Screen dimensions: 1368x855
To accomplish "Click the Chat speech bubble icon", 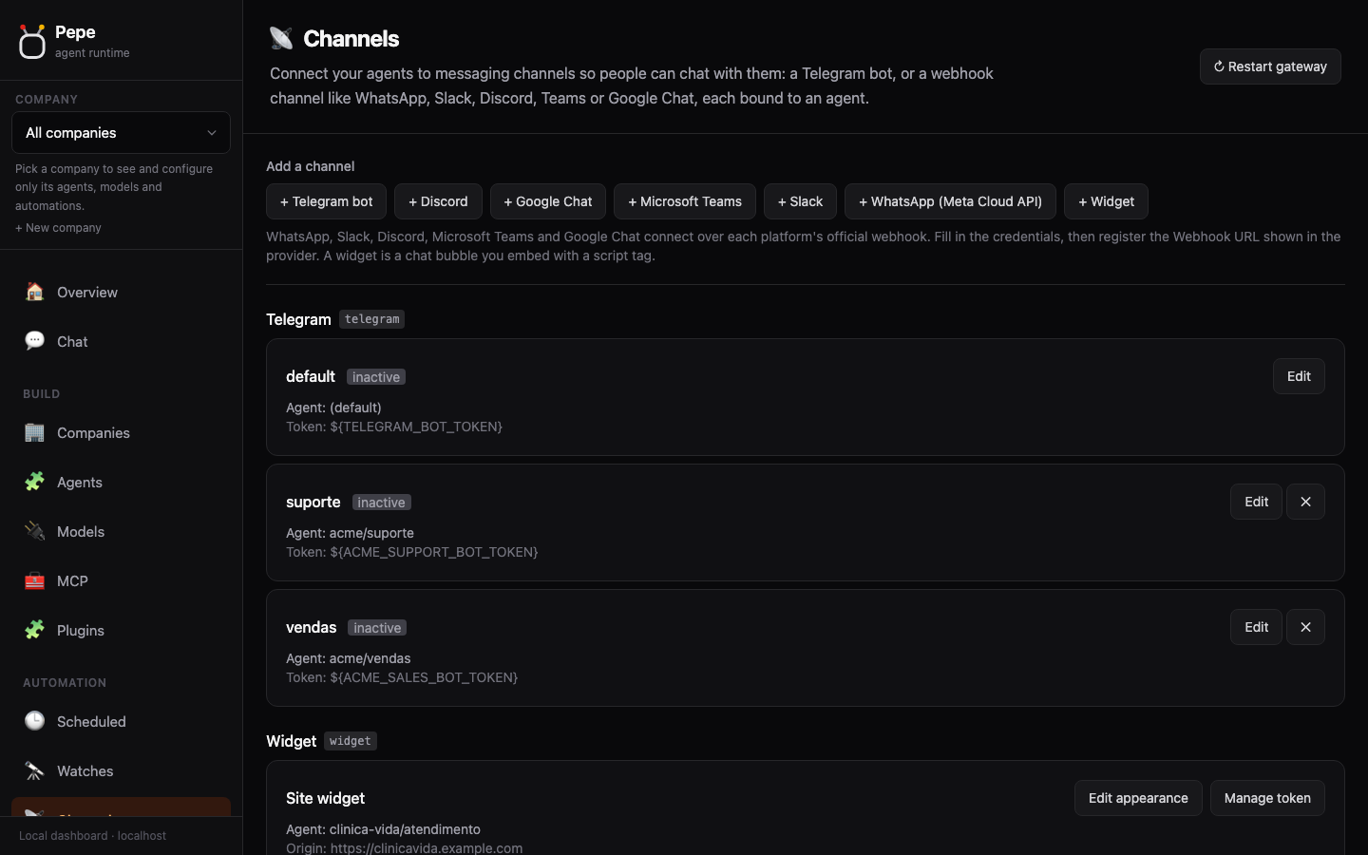I will click(35, 341).
